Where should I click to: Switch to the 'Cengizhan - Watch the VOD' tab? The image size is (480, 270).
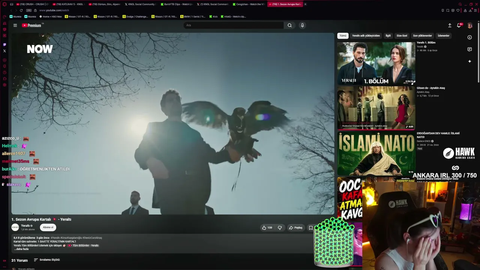click(x=248, y=4)
